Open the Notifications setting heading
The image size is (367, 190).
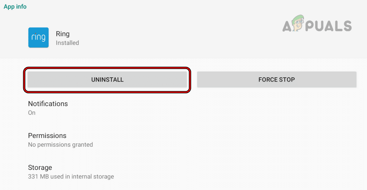point(48,104)
